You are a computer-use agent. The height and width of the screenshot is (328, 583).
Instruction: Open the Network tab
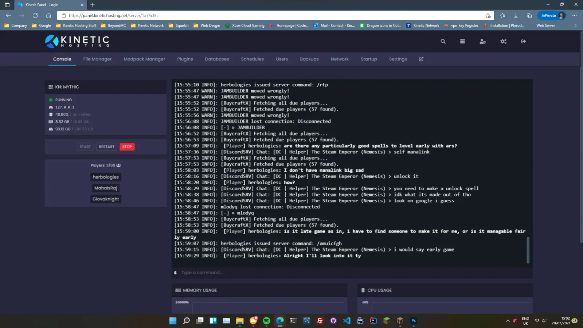click(340, 59)
